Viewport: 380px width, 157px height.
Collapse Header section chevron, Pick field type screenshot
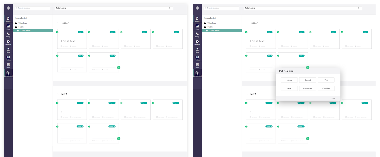click(x=247, y=23)
